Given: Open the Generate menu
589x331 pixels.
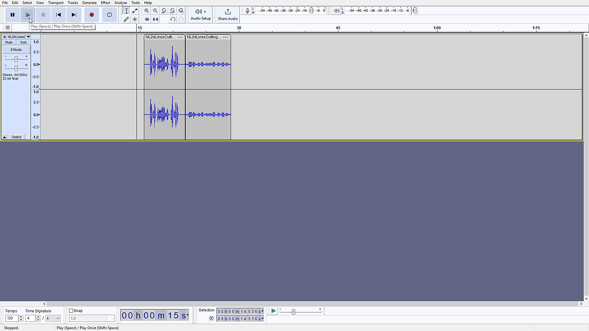Looking at the screenshot, I should coord(89,3).
